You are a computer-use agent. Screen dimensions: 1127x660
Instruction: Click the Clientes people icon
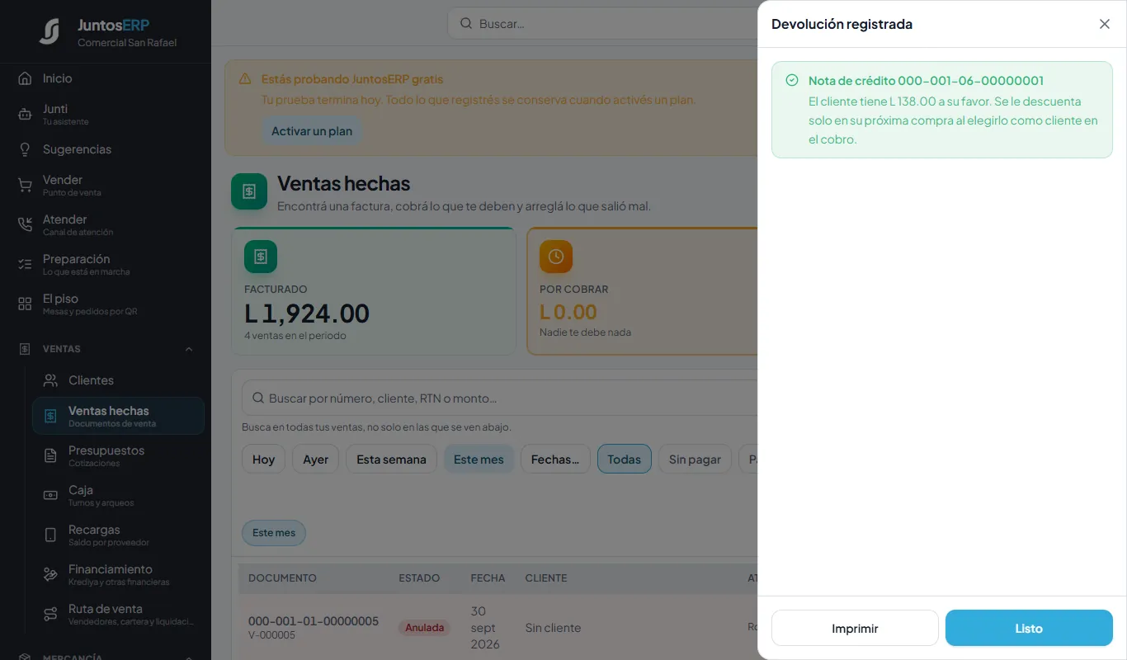(50, 380)
